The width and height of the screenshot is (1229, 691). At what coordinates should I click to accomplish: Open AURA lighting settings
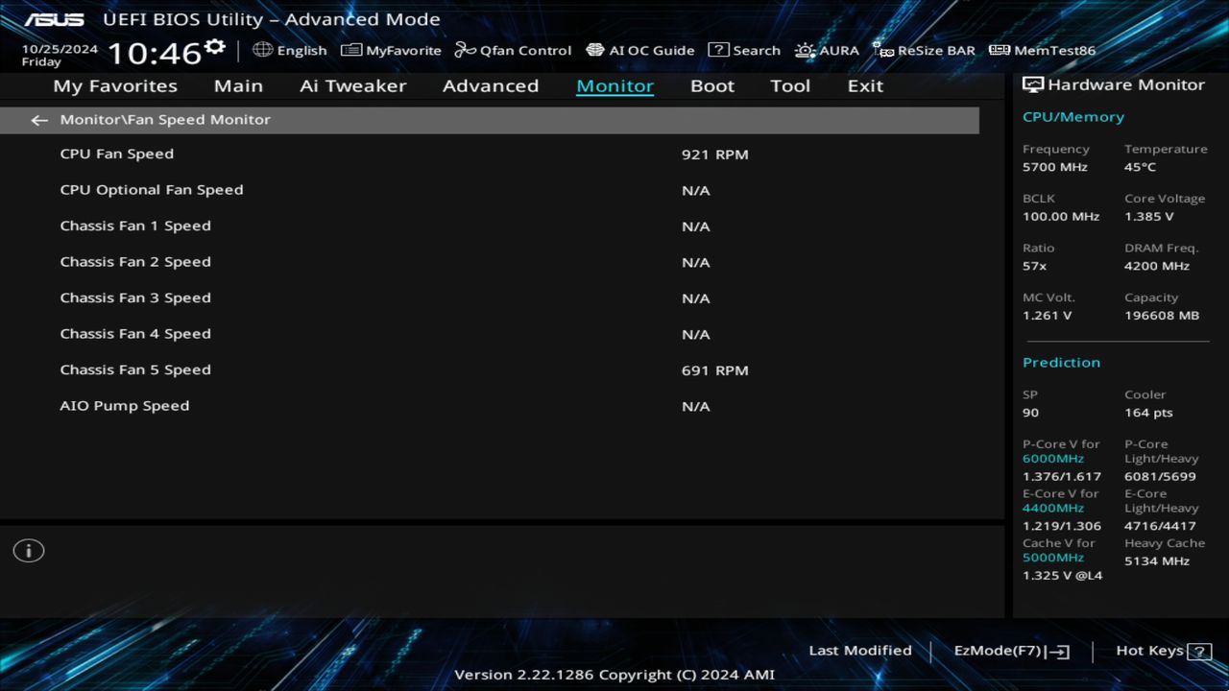(828, 50)
